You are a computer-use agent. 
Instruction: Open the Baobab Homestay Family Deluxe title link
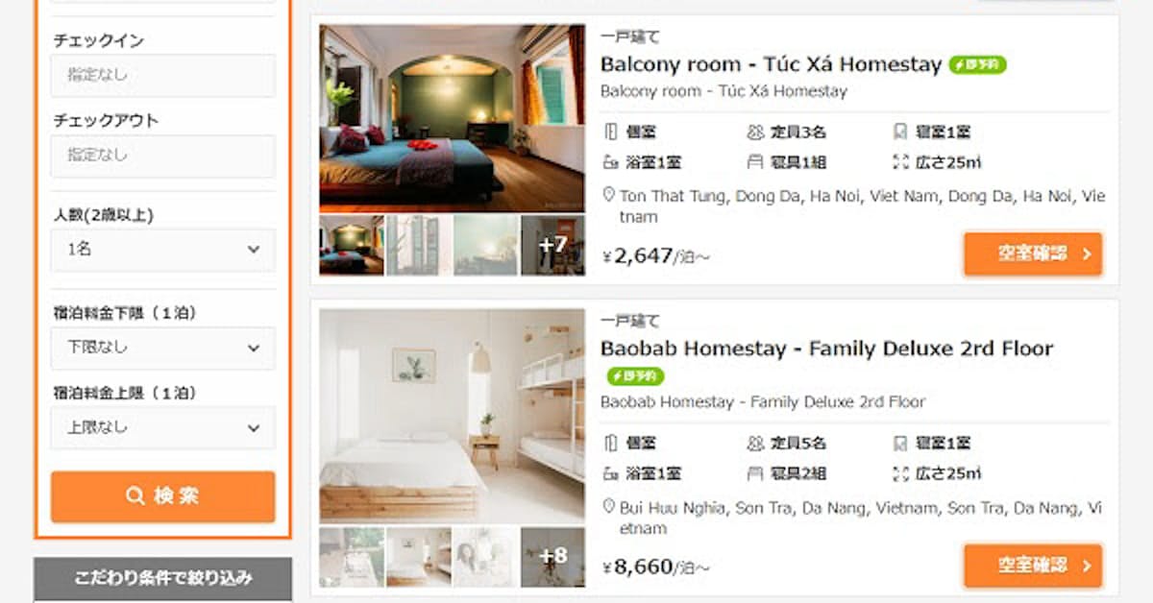(827, 349)
